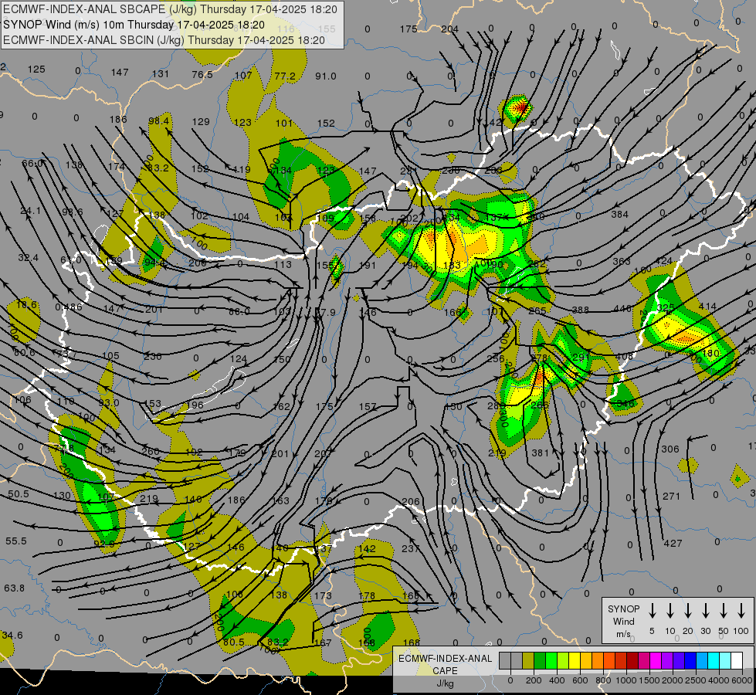The height and width of the screenshot is (695, 756).
Task: Click 'm/s' unit in wind legend
Action: point(623,634)
